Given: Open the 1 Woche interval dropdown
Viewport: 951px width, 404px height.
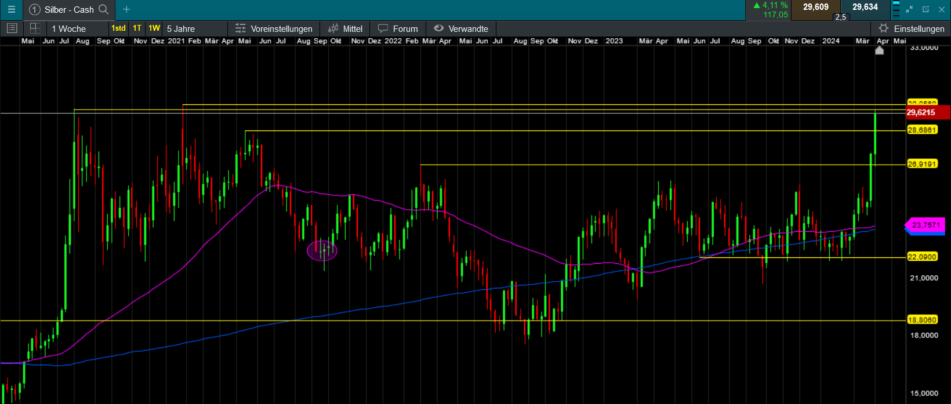Looking at the screenshot, I should (78, 28).
